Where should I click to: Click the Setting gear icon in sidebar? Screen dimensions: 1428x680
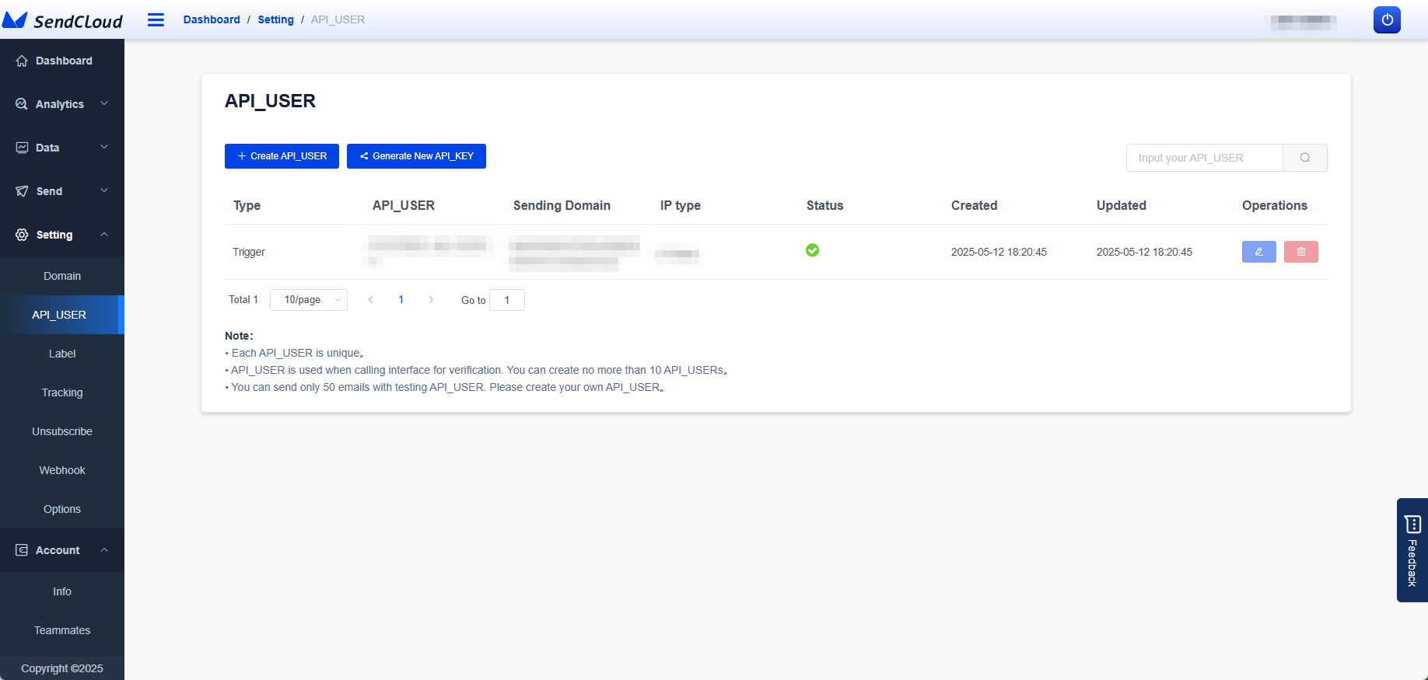tap(22, 235)
